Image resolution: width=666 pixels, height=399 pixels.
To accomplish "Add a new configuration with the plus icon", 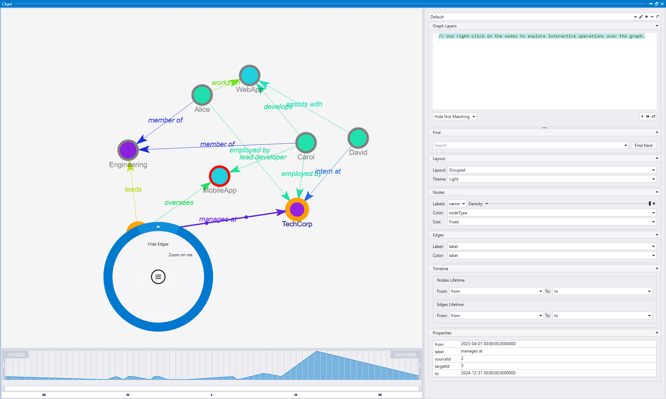I will pos(646,17).
